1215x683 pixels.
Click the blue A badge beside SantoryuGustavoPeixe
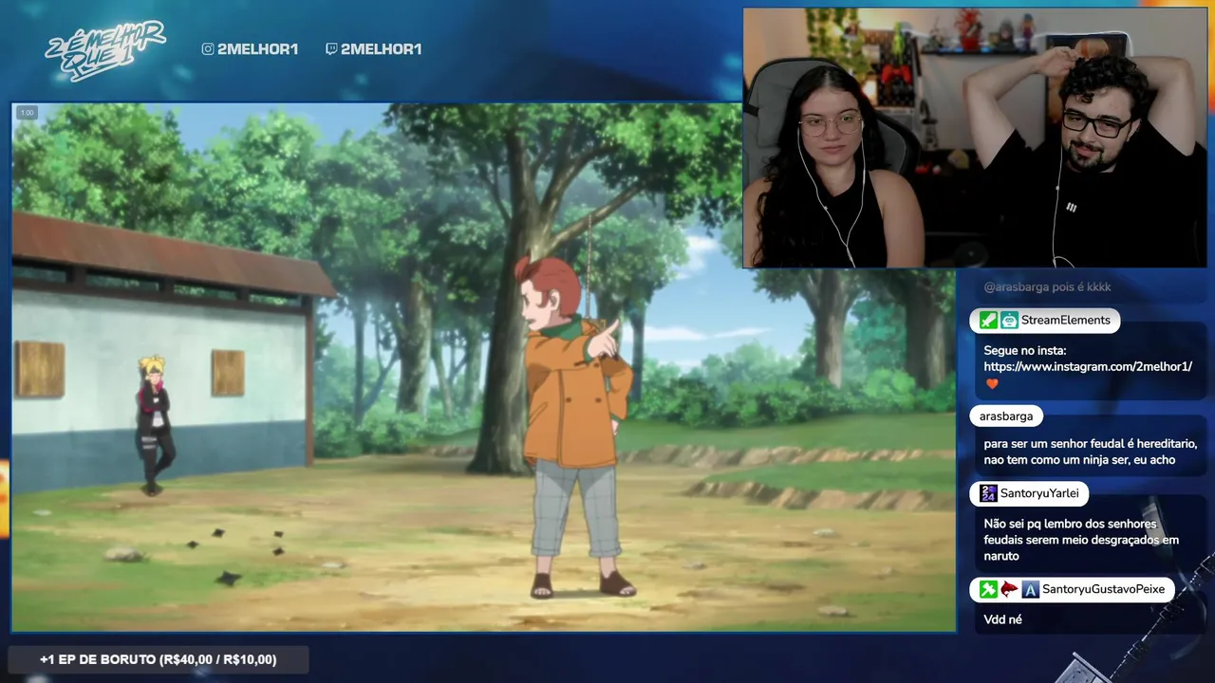coord(1031,590)
